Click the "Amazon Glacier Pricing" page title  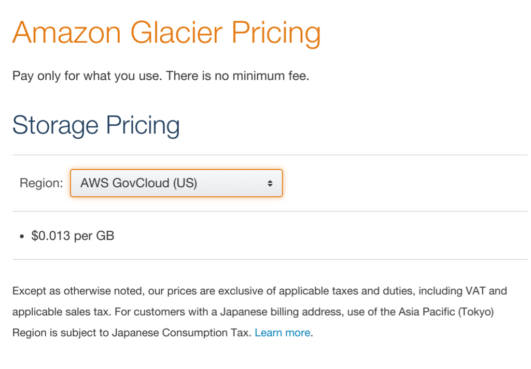click(x=166, y=32)
